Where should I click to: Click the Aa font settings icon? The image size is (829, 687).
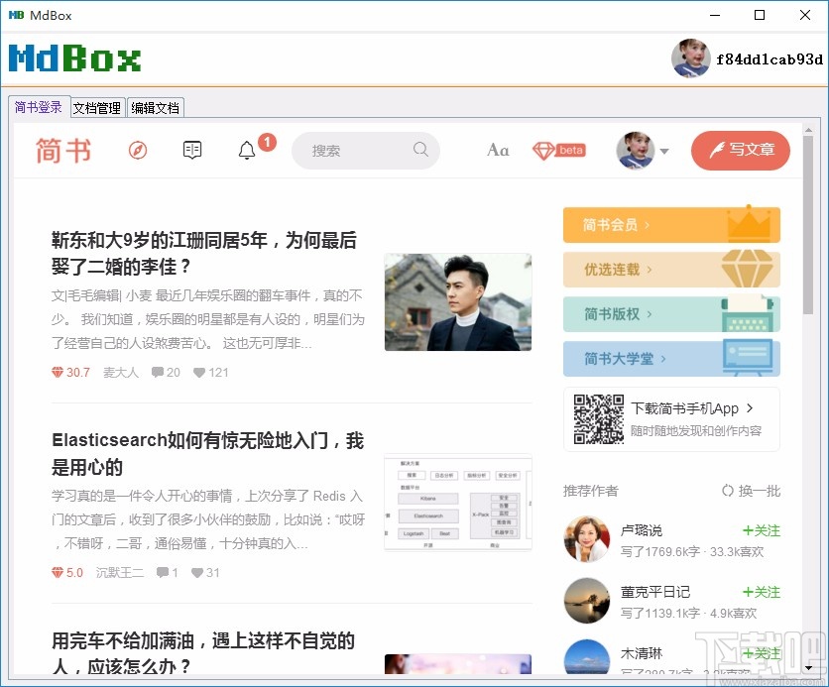498,150
